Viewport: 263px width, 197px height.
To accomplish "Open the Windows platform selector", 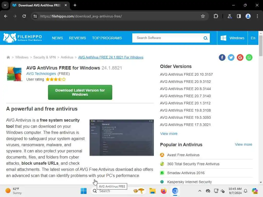I will click(x=232, y=38).
